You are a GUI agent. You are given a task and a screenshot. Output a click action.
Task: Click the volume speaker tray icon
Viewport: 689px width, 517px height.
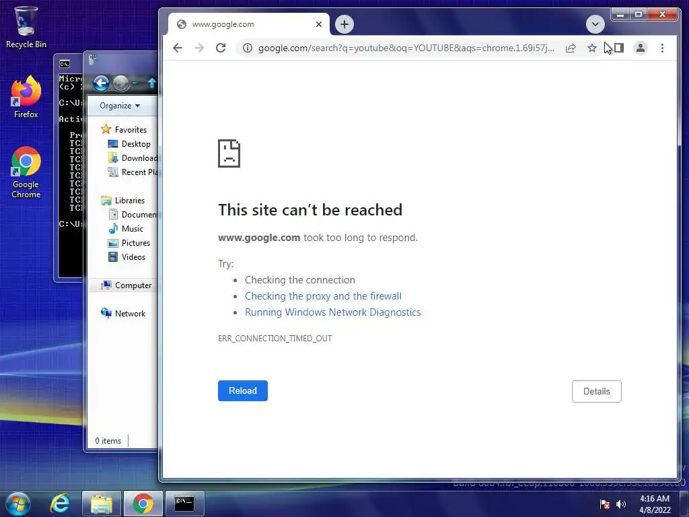(x=621, y=504)
